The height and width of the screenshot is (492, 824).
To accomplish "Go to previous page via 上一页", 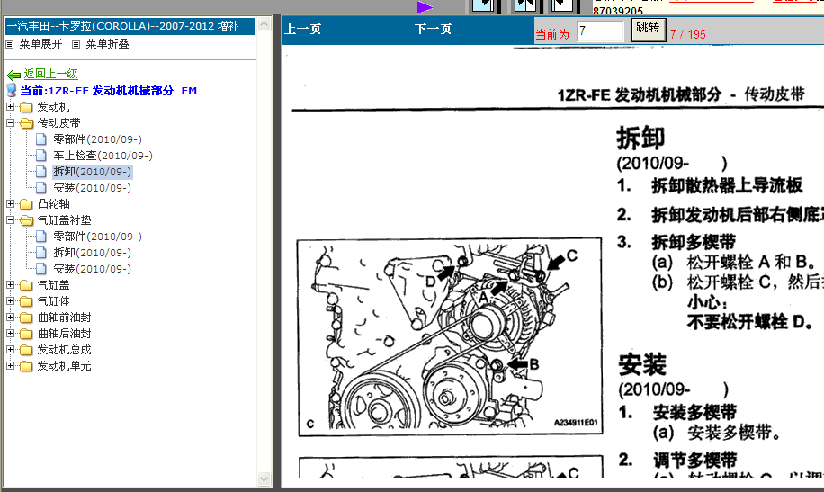I will tap(303, 30).
